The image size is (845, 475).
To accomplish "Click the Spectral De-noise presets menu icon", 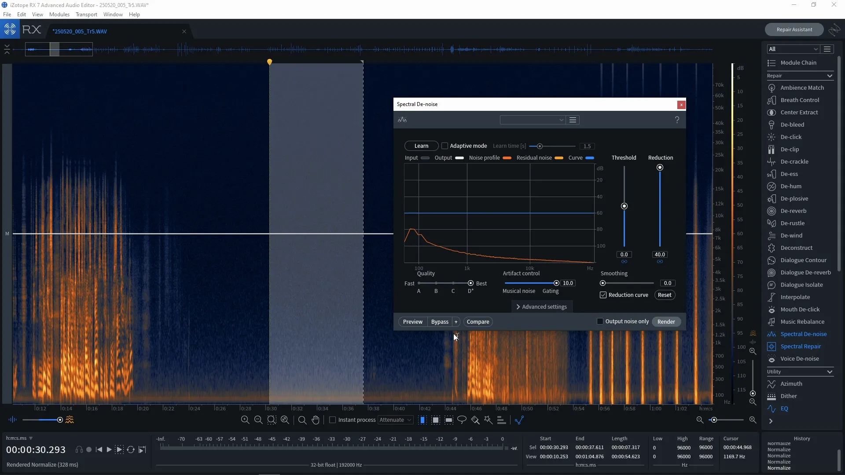I will (573, 120).
